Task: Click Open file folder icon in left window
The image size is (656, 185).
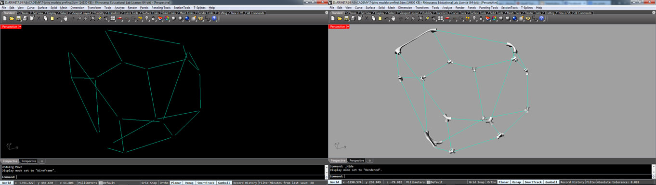Action: pyautogui.click(x=12, y=18)
